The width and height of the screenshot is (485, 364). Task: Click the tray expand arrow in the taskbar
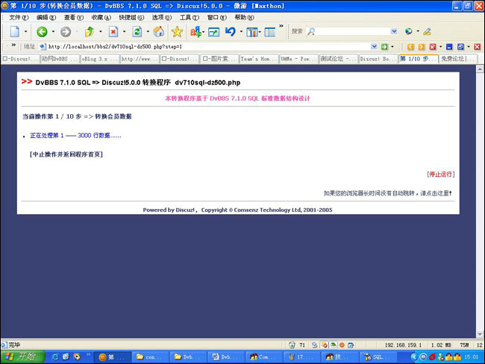coord(413,357)
